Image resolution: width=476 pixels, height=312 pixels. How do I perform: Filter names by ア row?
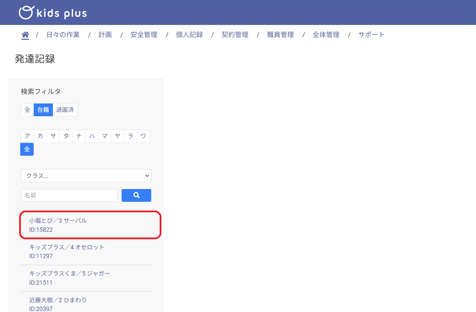click(x=27, y=136)
